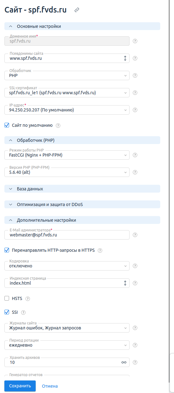Image resolution: width=174 pixels, height=393 pixels.
Task: Toggle Перенаправлять HTTP-запросы в HTTPS checkbox
Action: (7, 250)
